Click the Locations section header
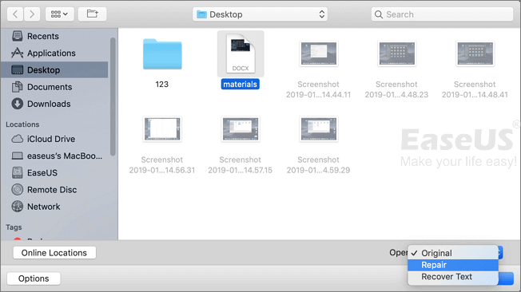The image size is (521, 292). pyautogui.click(x=22, y=124)
